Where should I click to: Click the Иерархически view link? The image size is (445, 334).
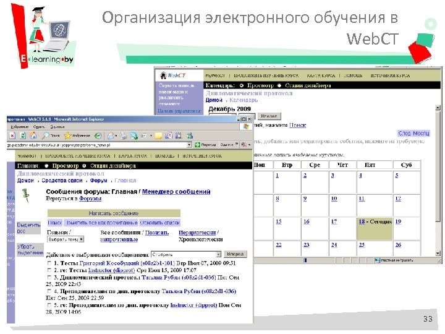click(197, 233)
